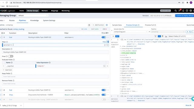Open the Version selector dropdown

tap(162, 16)
